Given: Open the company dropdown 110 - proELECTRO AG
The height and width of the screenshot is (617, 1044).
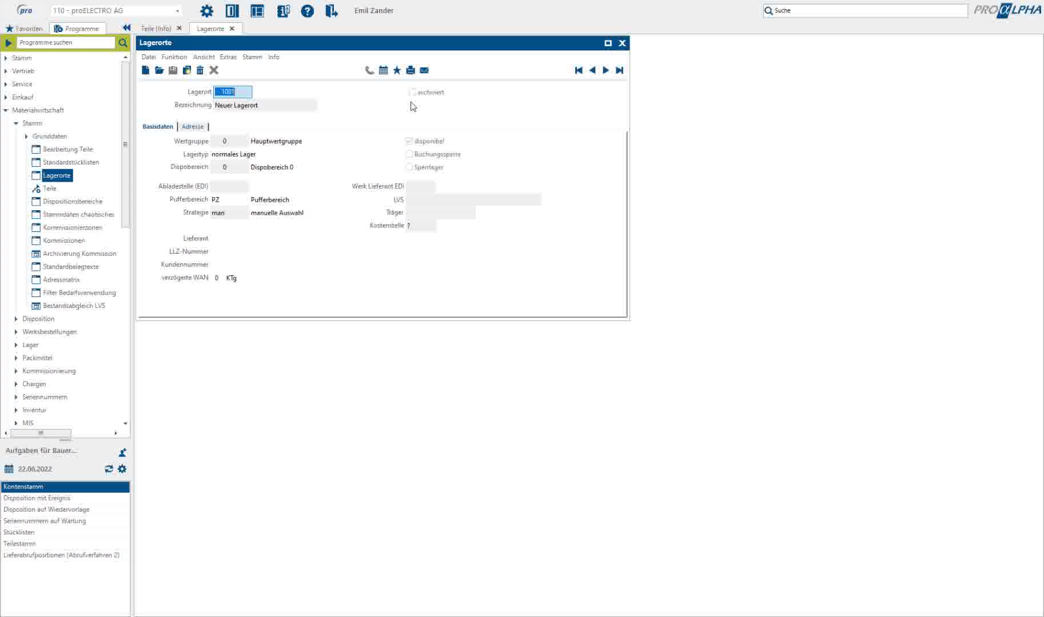Looking at the screenshot, I should [x=117, y=11].
